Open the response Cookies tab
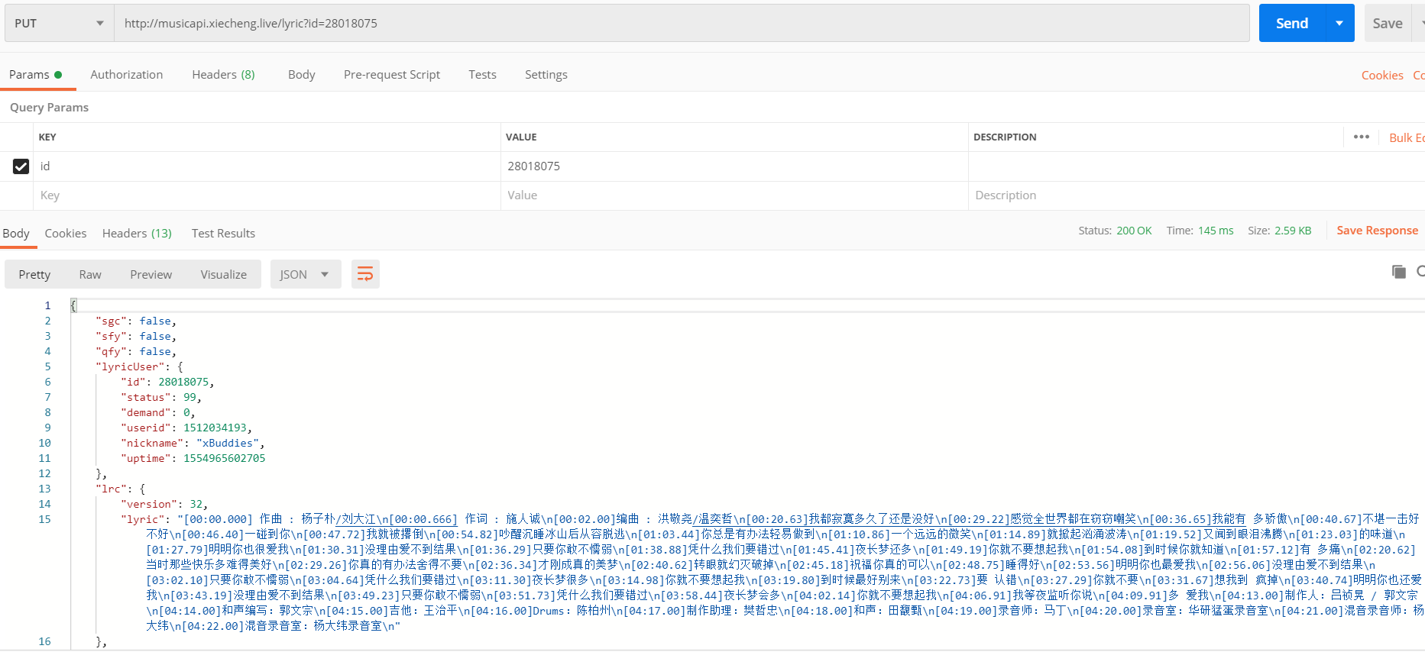Screen dimensions: 1425x652 click(x=66, y=234)
